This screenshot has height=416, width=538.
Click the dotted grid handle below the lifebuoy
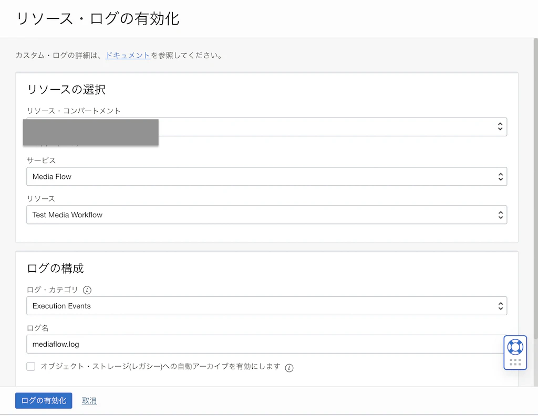[515, 362]
